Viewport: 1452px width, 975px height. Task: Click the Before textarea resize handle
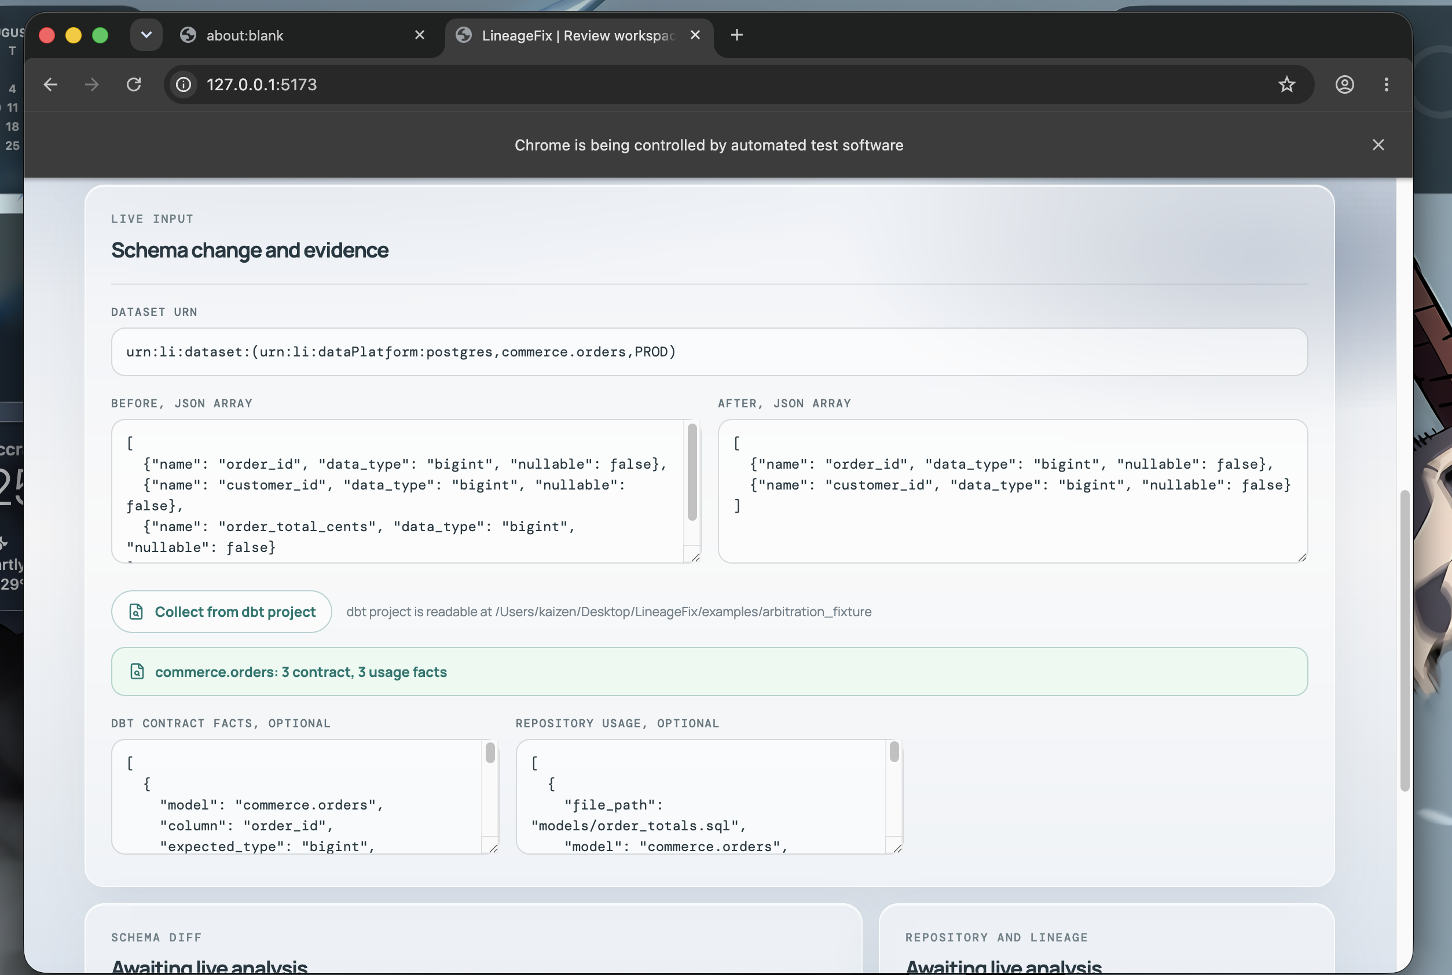pyautogui.click(x=695, y=557)
